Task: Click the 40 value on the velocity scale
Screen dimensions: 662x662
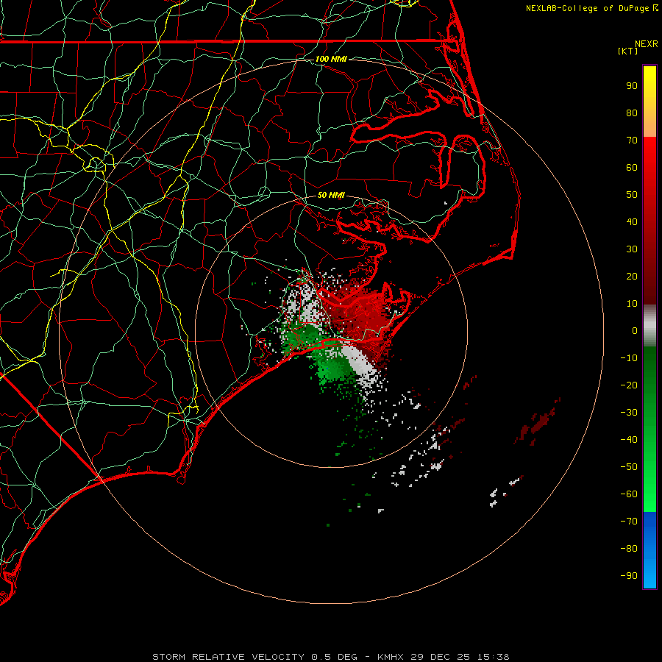Action: tap(632, 222)
